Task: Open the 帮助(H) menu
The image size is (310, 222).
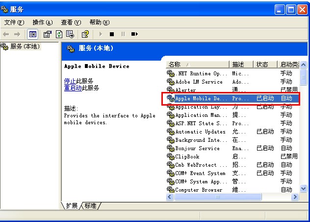Action: tap(100, 22)
